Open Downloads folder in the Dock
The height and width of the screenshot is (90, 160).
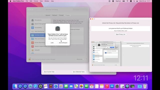coord(140,86)
